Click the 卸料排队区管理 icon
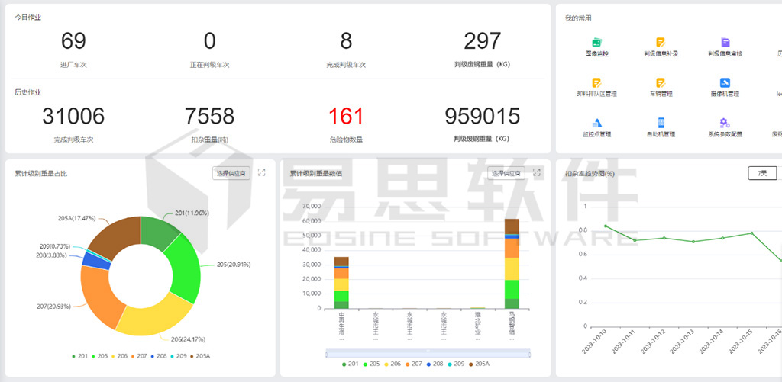This screenshot has height=382, width=782. [596, 82]
